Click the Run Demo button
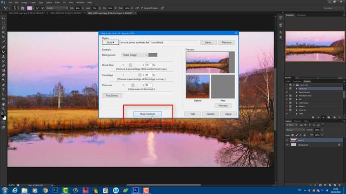 (x=112, y=96)
